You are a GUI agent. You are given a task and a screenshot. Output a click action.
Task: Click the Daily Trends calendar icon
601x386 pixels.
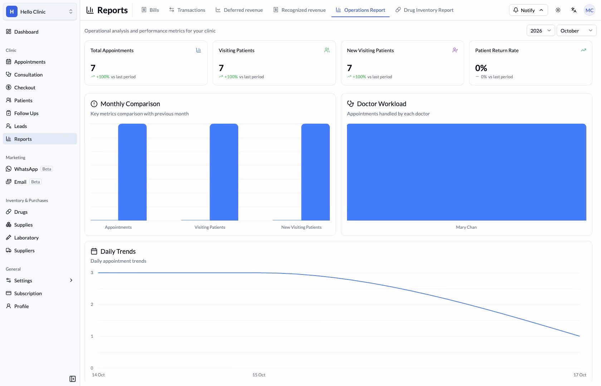coord(94,251)
